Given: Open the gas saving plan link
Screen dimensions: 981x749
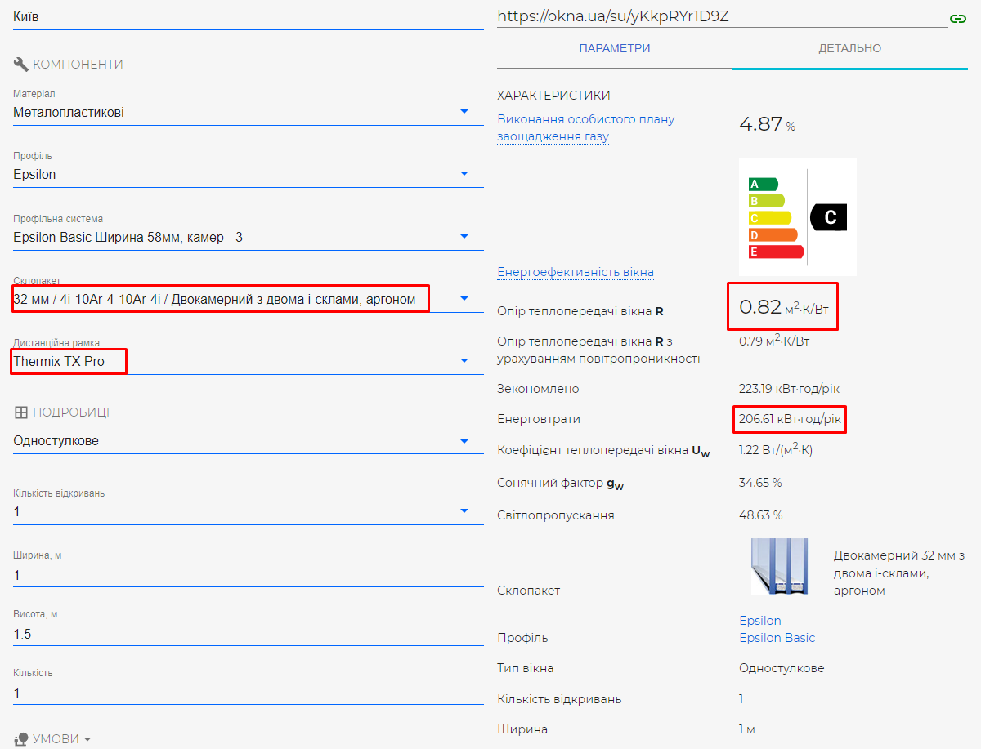Looking at the screenshot, I should (585, 128).
